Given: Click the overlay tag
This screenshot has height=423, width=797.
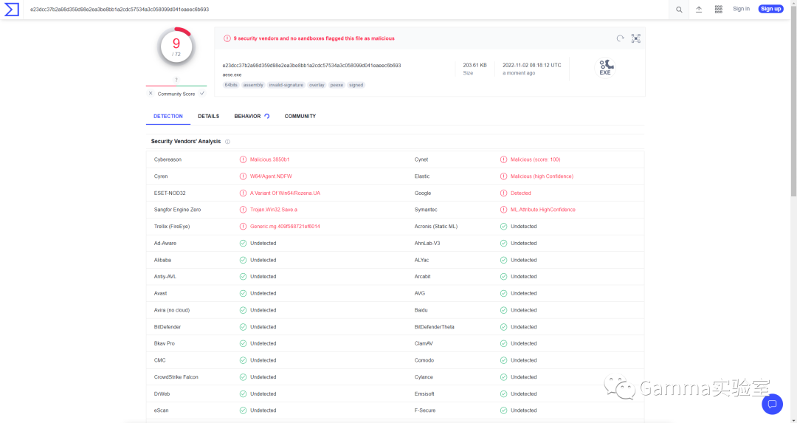Looking at the screenshot, I should 317,85.
